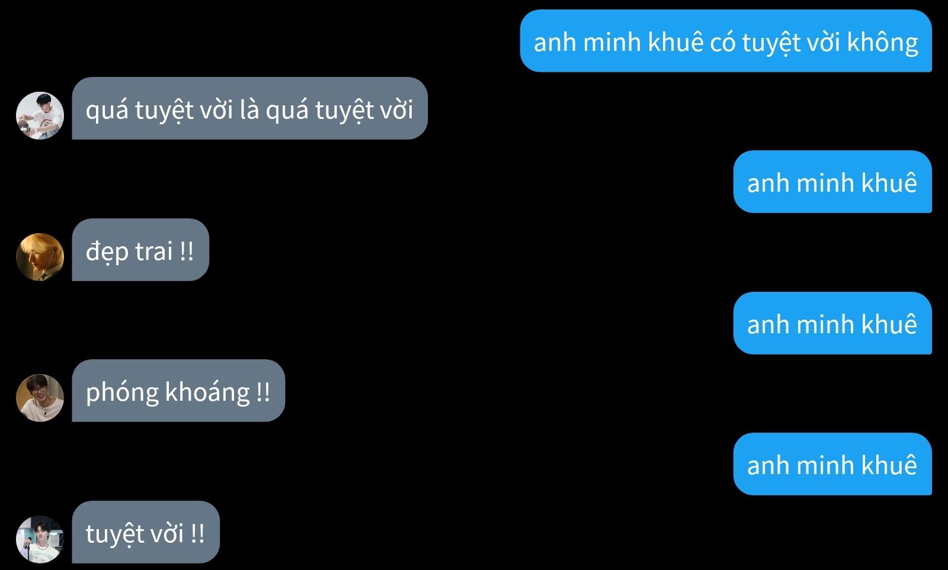Open the avatar next to 'đẹp trai !!'
Viewport: 948px width, 570px height.
click(40, 257)
